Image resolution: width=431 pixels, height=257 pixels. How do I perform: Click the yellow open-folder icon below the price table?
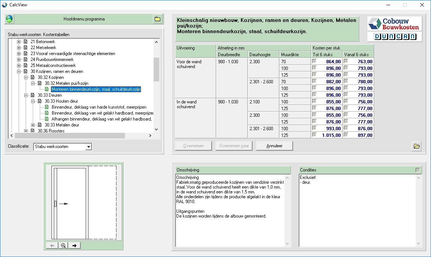coord(416,146)
